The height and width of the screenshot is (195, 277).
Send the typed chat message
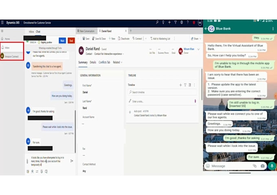[72, 161]
